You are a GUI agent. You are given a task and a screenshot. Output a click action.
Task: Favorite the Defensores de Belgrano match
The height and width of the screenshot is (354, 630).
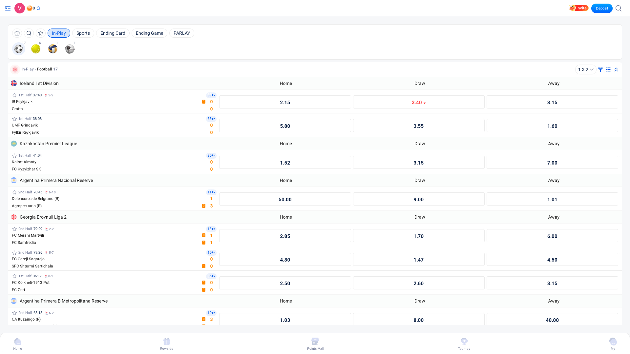tap(14, 192)
